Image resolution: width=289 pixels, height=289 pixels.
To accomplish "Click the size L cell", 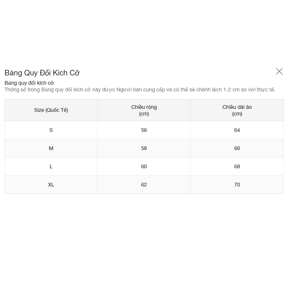I will [x=51, y=166].
